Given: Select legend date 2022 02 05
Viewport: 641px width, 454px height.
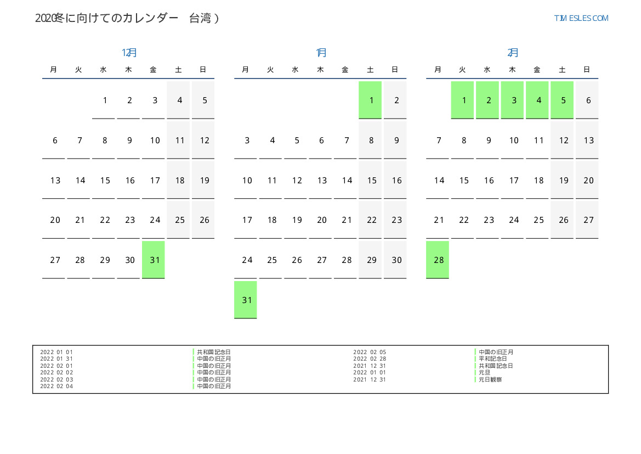Looking at the screenshot, I should point(370,352).
